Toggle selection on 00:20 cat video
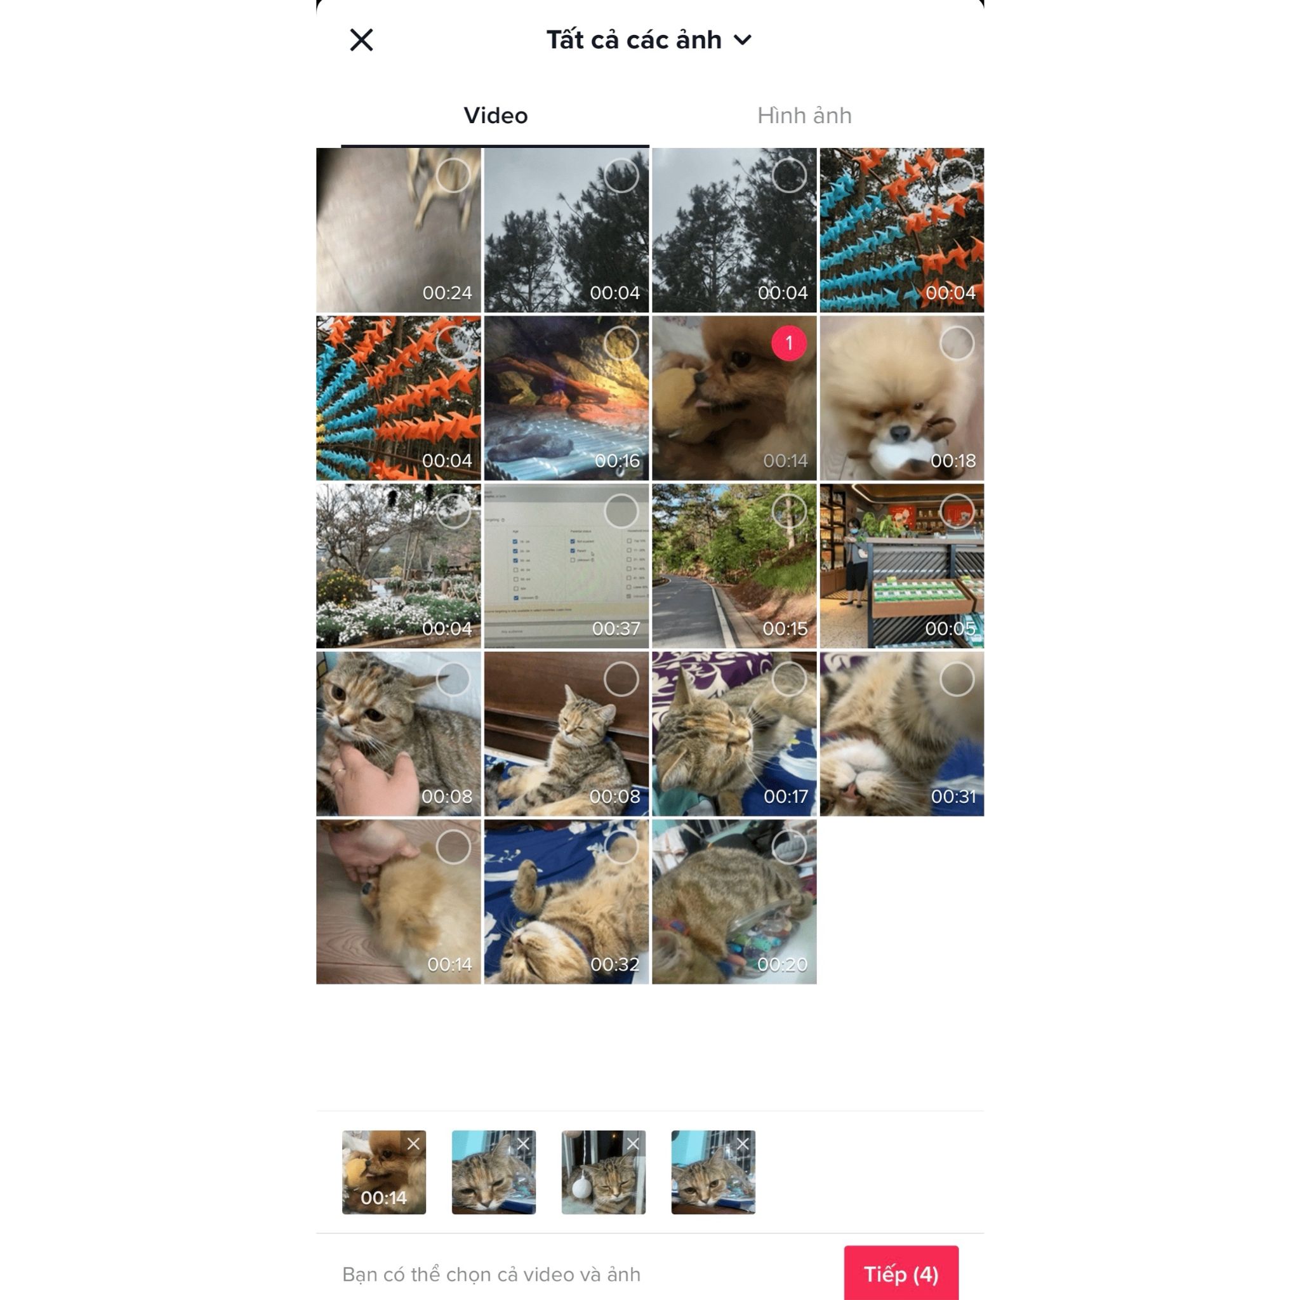The image size is (1300, 1300). pyautogui.click(x=788, y=846)
